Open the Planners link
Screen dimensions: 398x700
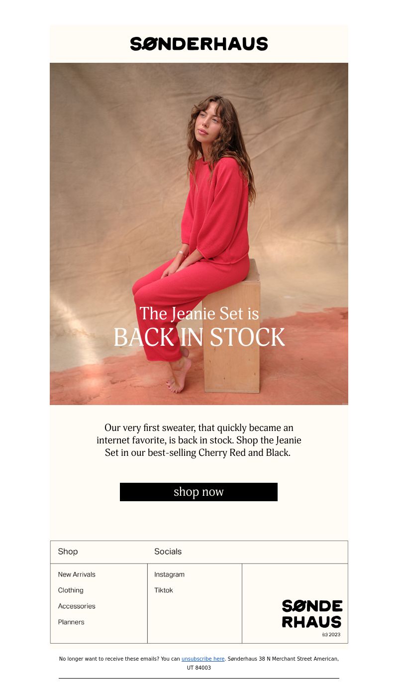[x=71, y=622]
